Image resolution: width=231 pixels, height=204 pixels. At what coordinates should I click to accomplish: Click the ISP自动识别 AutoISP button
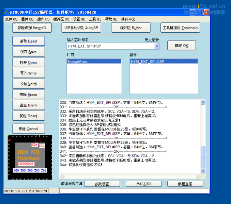[81, 28]
